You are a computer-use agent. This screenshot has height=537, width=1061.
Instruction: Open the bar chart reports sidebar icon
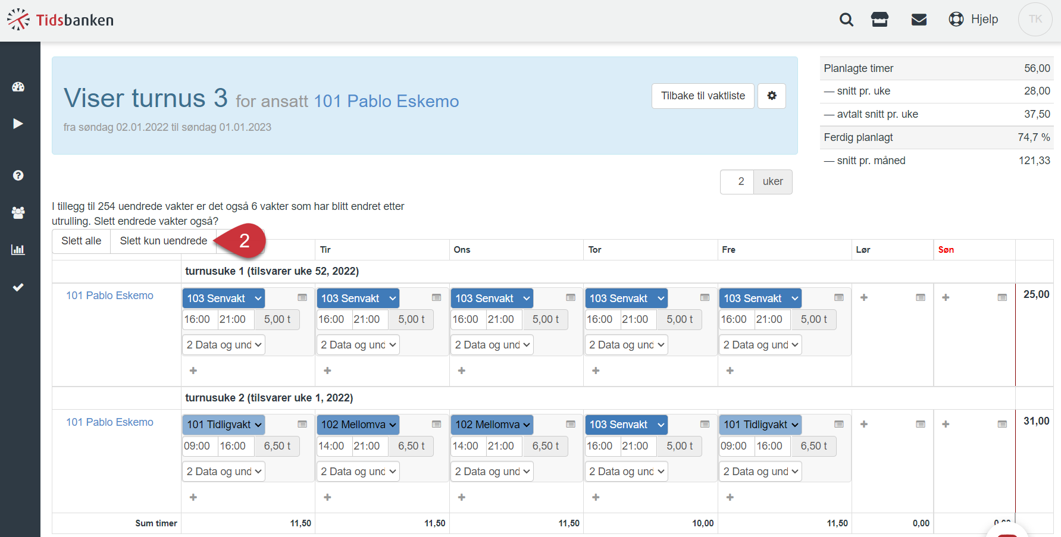(x=18, y=249)
